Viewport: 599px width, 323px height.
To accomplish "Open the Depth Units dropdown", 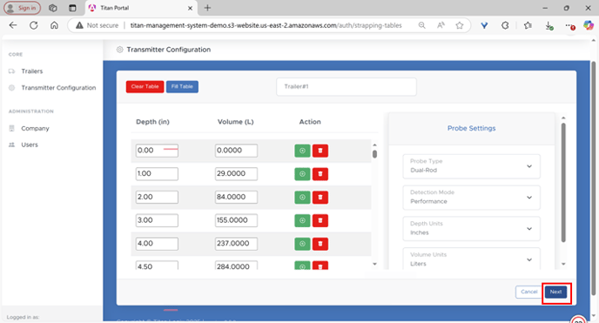I will 471,228.
